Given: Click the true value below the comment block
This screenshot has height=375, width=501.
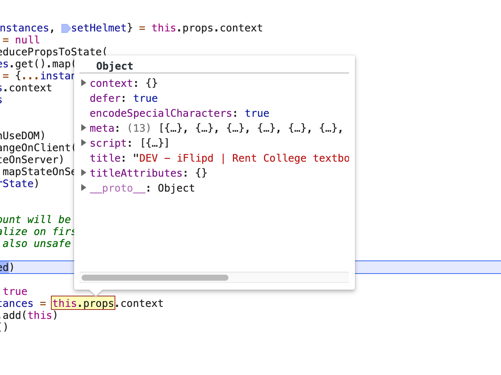Looking at the screenshot, I should click(15, 291).
